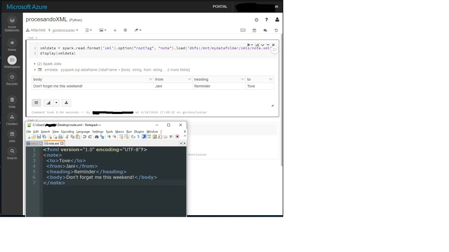Open the notebook comments icon
Screen dimensions: 449x252
pyautogui.click(x=265, y=30)
